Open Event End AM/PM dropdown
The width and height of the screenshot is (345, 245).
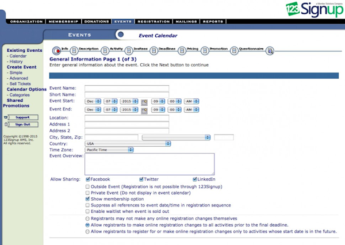(x=191, y=110)
